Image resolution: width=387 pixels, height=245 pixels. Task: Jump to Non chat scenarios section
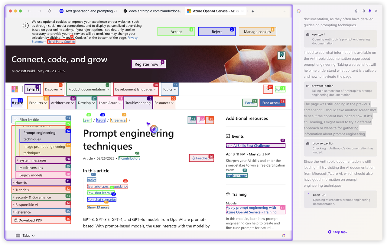pyautogui.click(x=102, y=199)
